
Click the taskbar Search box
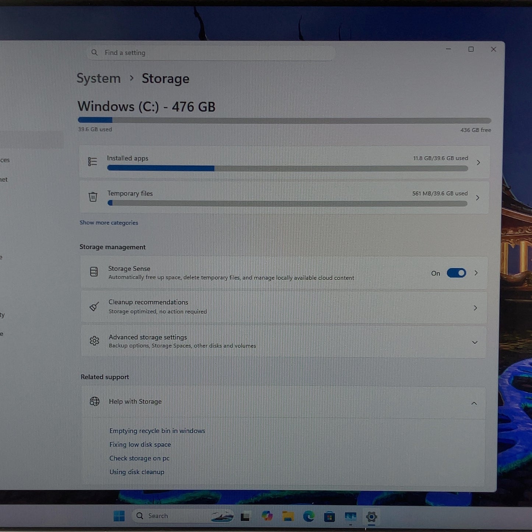click(183, 516)
